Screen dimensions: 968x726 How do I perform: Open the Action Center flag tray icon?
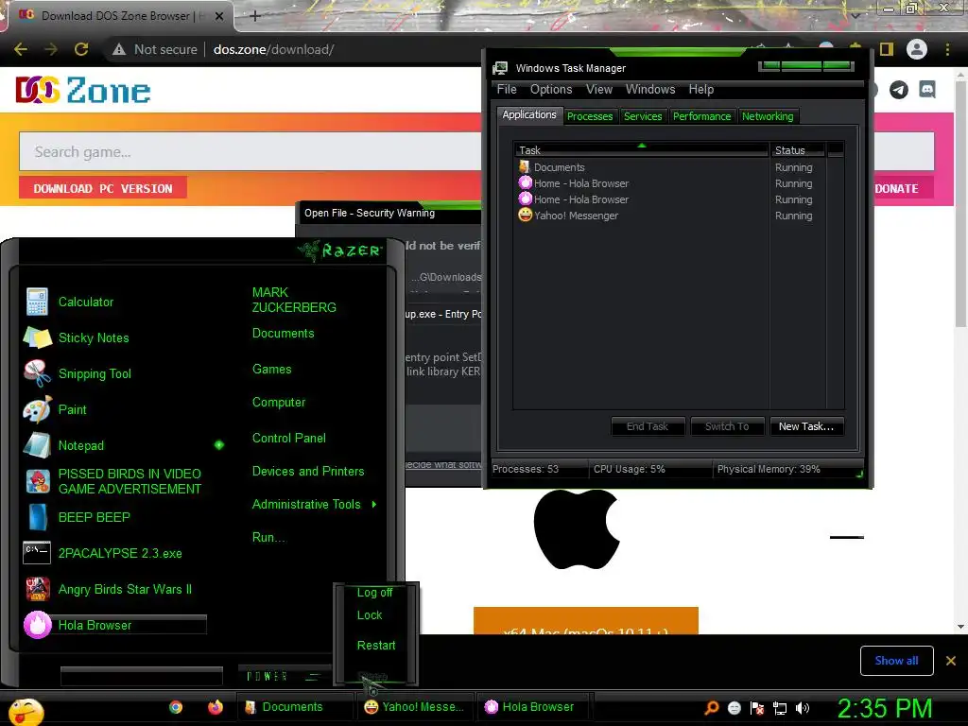(757, 708)
